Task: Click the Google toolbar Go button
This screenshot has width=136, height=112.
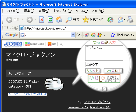Action: [78, 35]
